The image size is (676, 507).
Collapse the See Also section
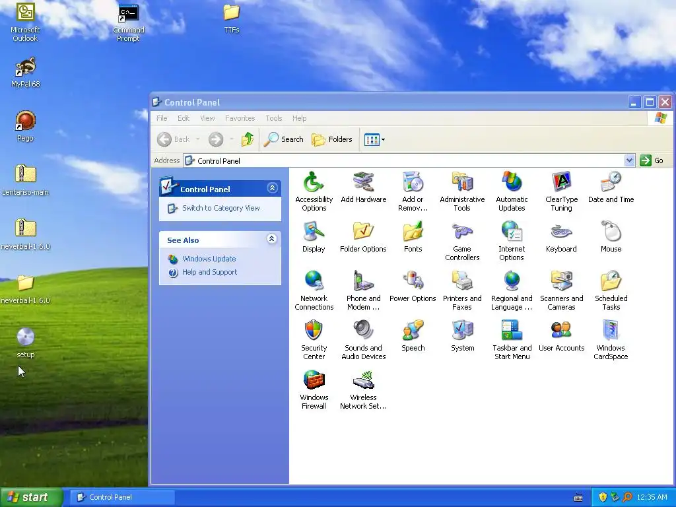pyautogui.click(x=271, y=239)
